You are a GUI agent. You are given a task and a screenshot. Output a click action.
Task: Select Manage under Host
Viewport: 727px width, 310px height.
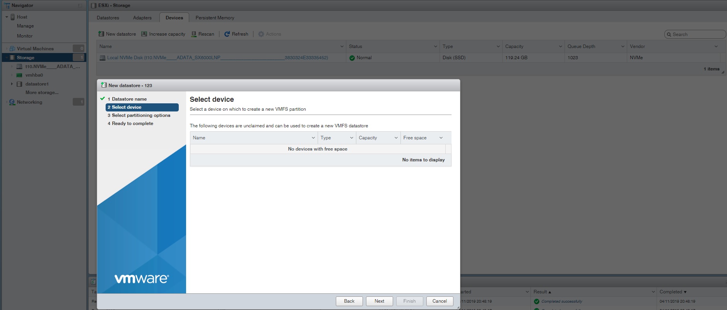25,26
